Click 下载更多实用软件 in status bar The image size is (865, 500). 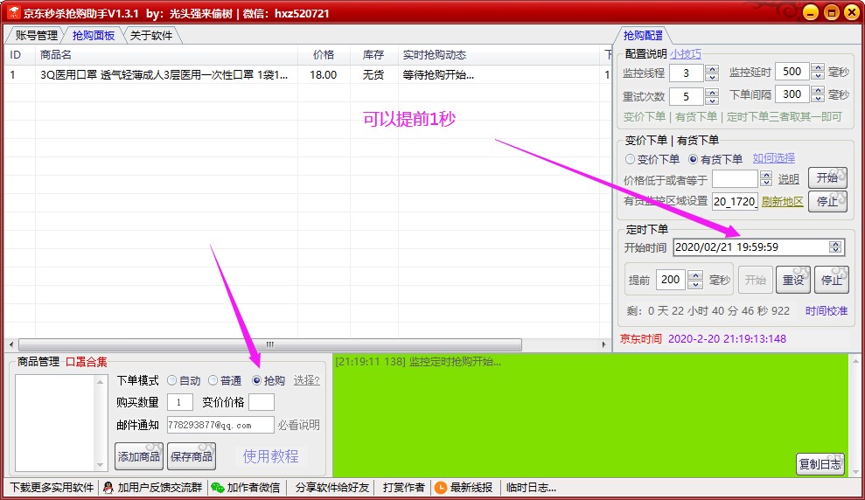pyautogui.click(x=52, y=487)
